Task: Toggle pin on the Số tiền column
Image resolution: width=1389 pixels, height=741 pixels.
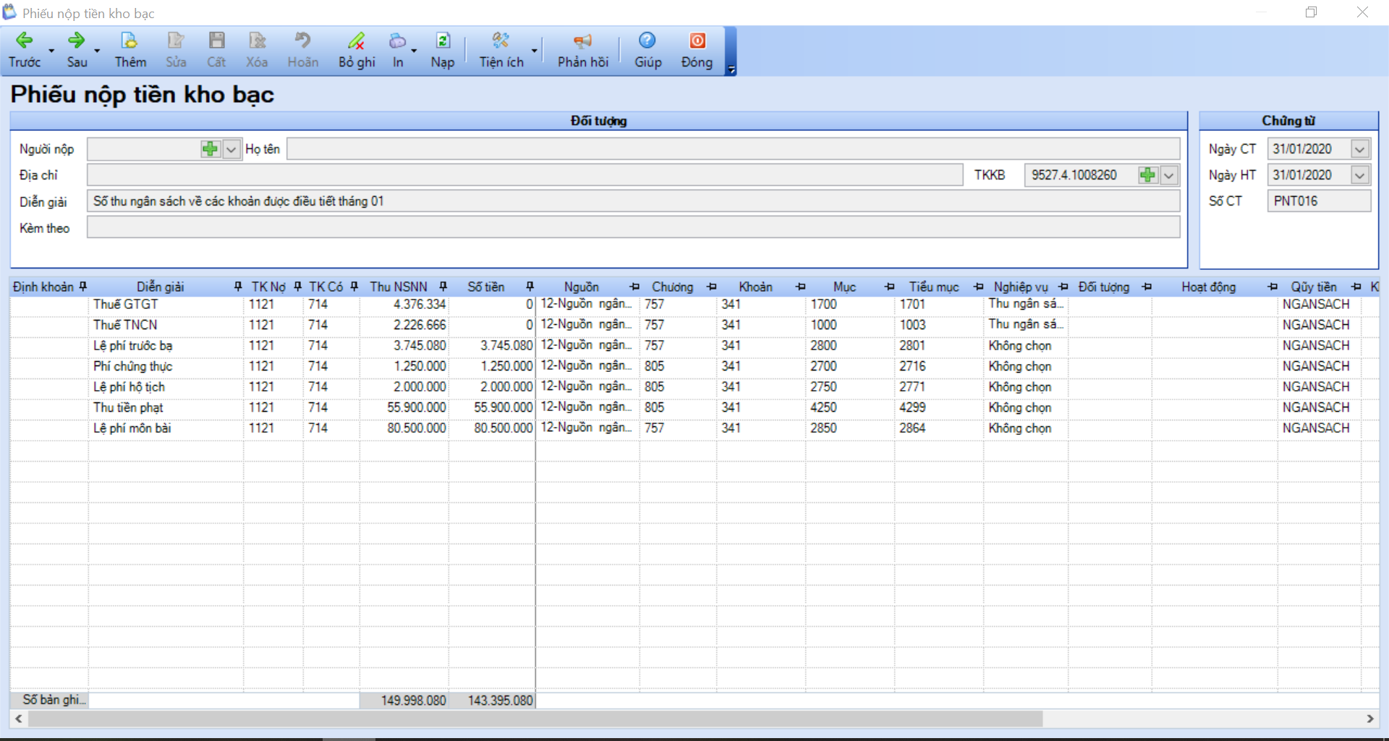Action: [x=530, y=287]
